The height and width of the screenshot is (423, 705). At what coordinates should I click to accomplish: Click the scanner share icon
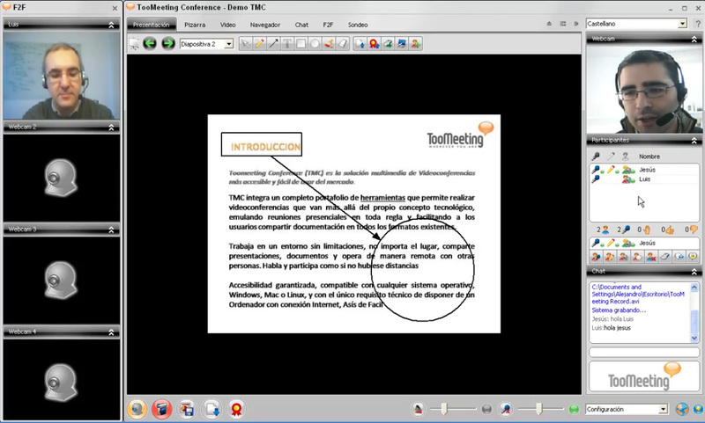[x=388, y=43]
